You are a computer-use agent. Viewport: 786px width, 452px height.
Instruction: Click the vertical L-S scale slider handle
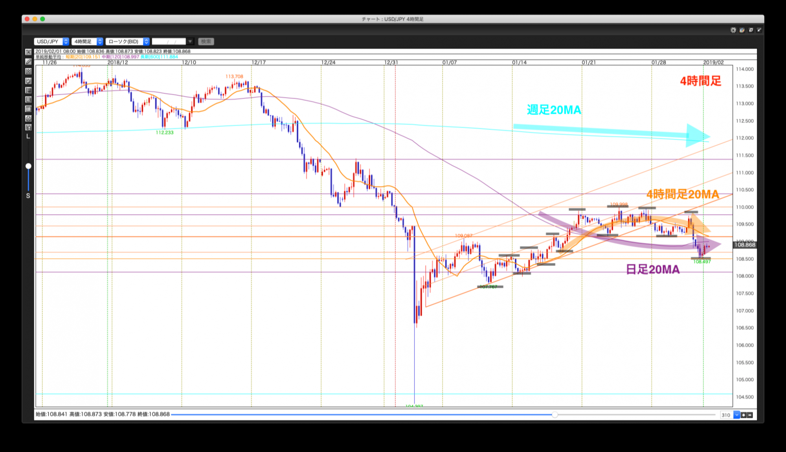(28, 166)
